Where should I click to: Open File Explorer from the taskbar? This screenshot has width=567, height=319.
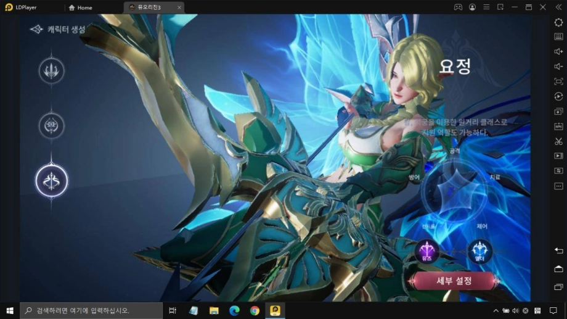tap(214, 311)
